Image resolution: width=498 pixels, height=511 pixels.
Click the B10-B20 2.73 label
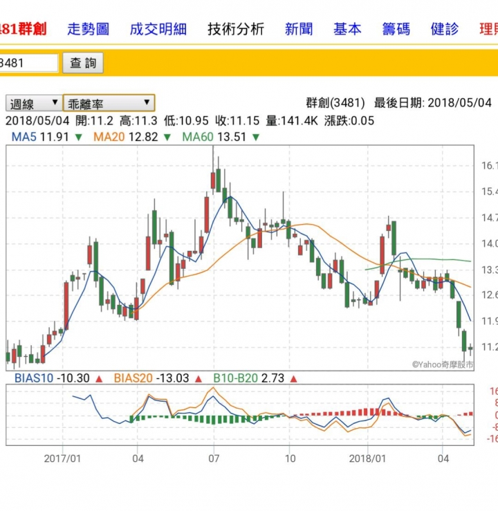pyautogui.click(x=249, y=378)
